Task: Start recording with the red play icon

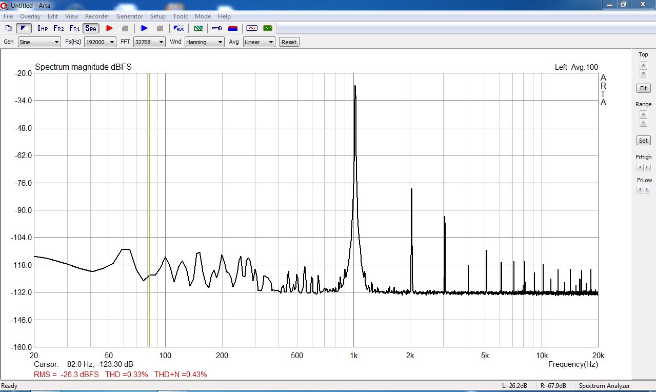Action: (109, 28)
